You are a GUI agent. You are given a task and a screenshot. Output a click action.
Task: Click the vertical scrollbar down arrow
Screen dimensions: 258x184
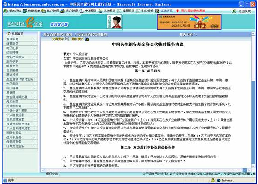point(253,166)
